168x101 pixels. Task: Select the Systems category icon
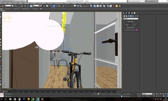click(x=138, y=16)
